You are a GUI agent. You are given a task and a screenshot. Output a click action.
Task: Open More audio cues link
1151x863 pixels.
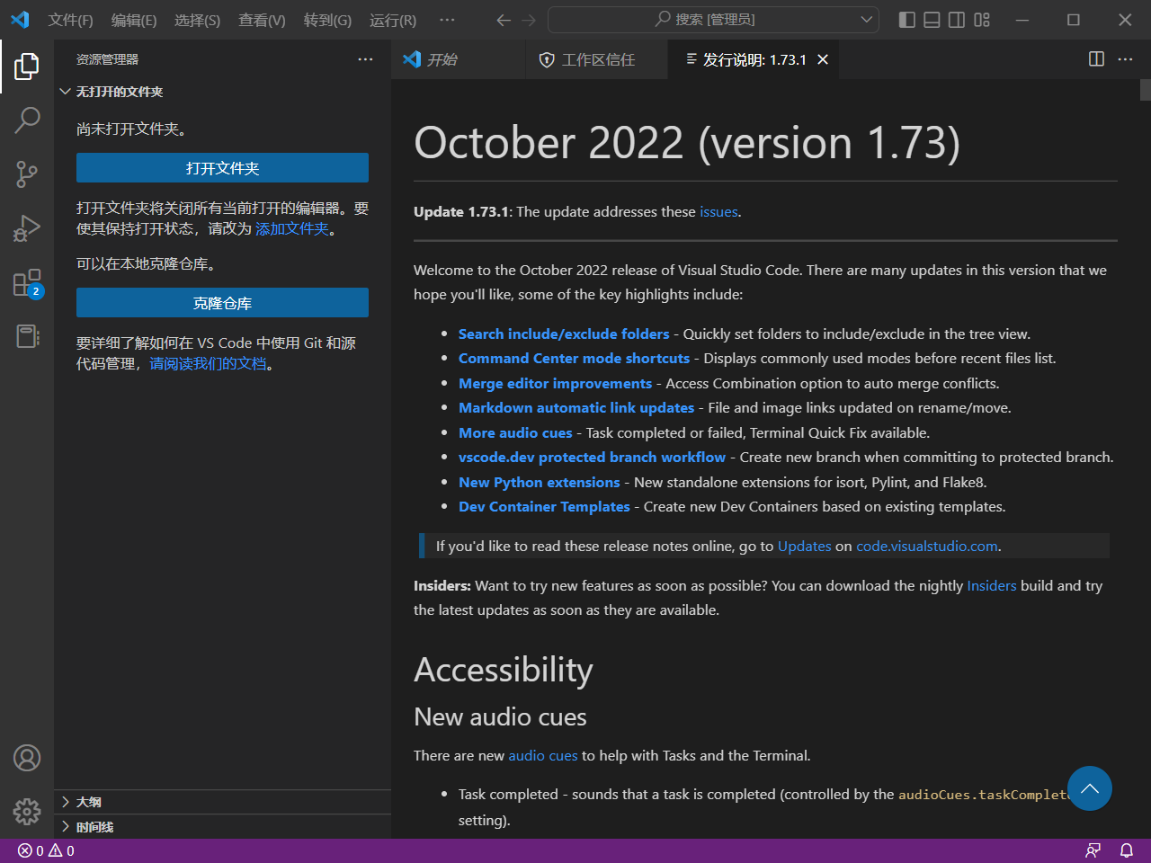coord(515,432)
